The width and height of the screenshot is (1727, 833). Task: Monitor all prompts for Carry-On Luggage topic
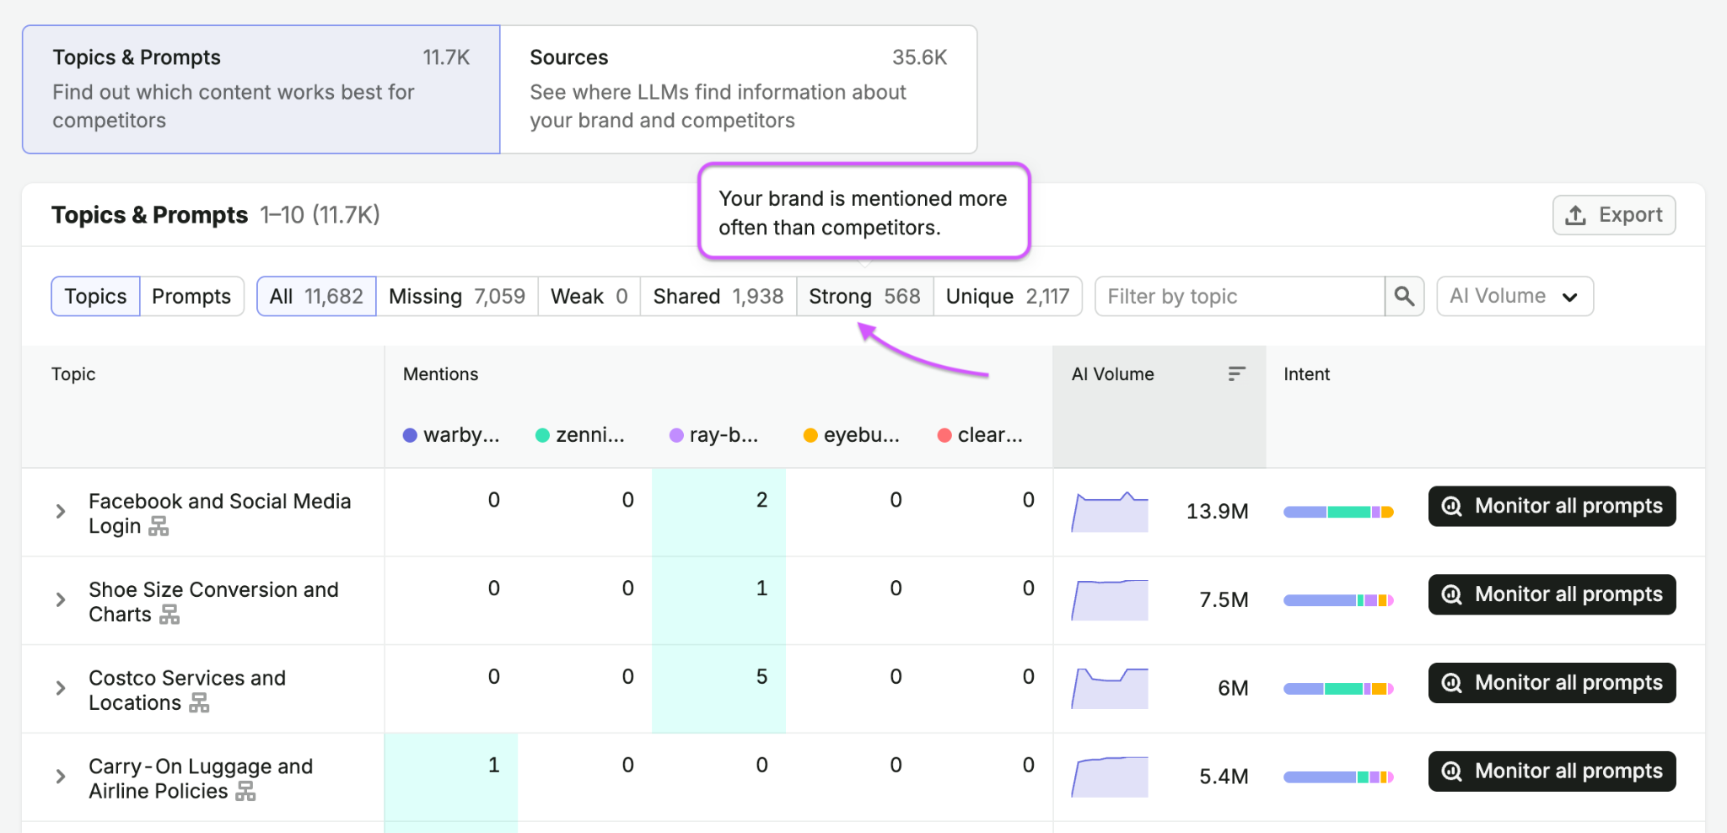click(1552, 771)
